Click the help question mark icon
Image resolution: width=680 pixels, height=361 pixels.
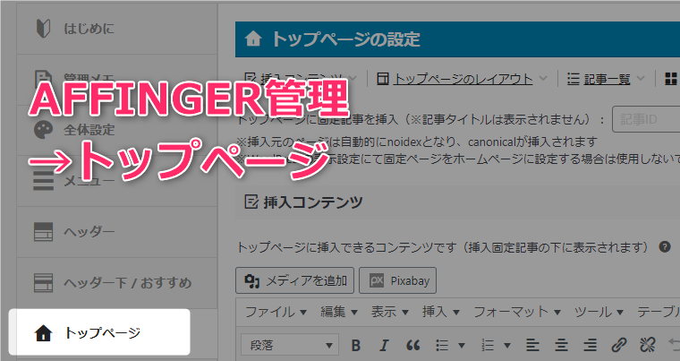665,247
